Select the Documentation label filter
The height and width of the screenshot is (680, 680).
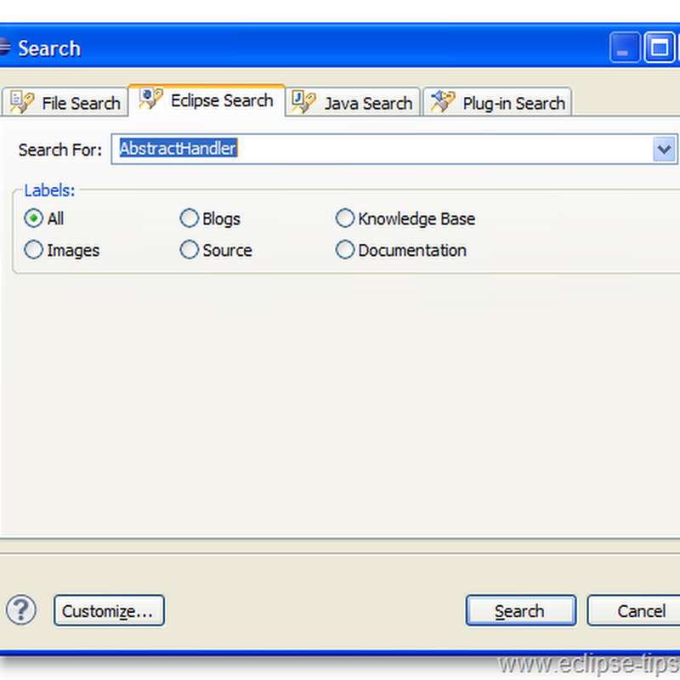pyautogui.click(x=345, y=250)
